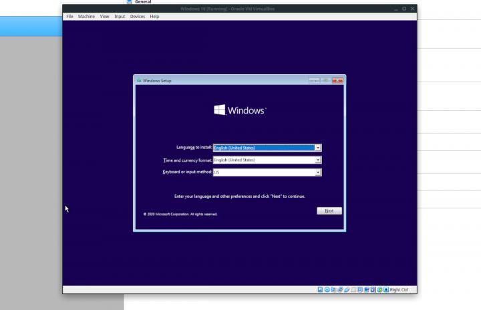The height and width of the screenshot is (310, 481).
Task: Click the network adapter status icon
Action: pos(340,289)
